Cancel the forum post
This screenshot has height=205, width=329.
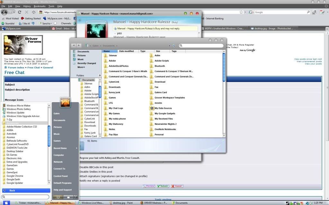click(177, 186)
